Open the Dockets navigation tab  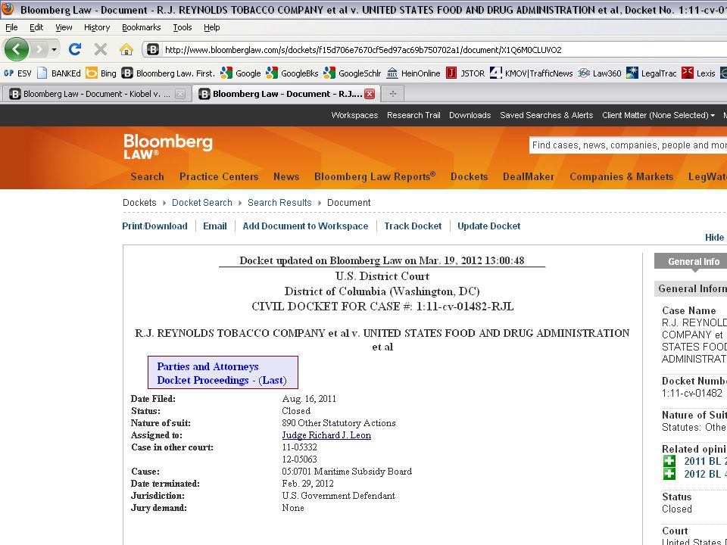click(470, 176)
